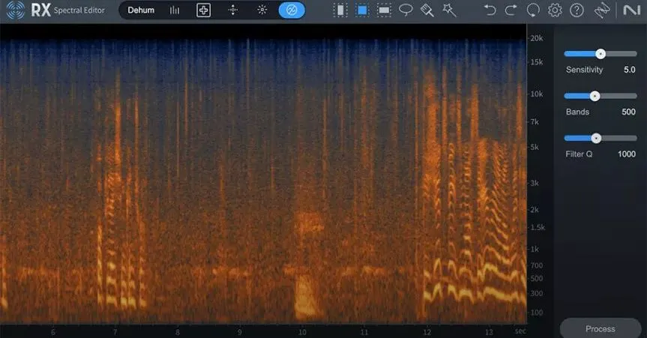
Task: Select the four-arrow dotted module icon
Action: click(232, 10)
